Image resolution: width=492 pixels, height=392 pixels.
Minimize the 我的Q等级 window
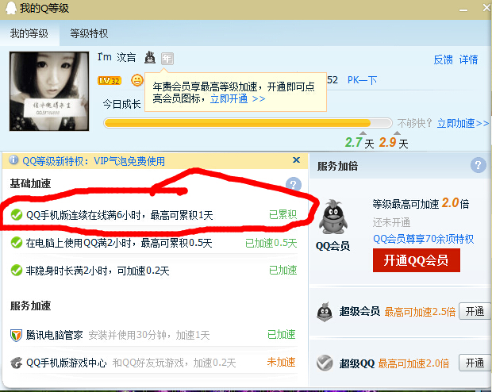click(463, 10)
